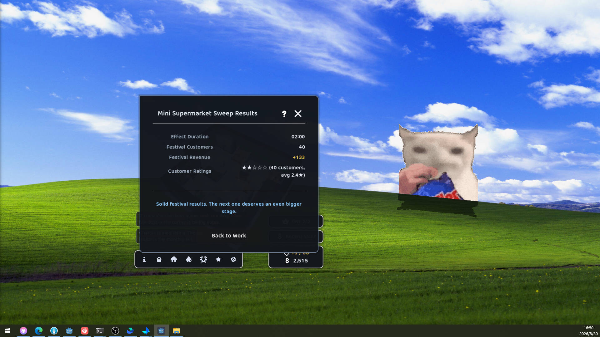
Task: Close the Sweep Results dialog
Action: click(x=298, y=114)
